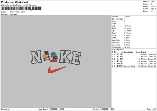Click the Zoom value 1:1
This screenshot has width=157, height=111.
pos(152,11)
